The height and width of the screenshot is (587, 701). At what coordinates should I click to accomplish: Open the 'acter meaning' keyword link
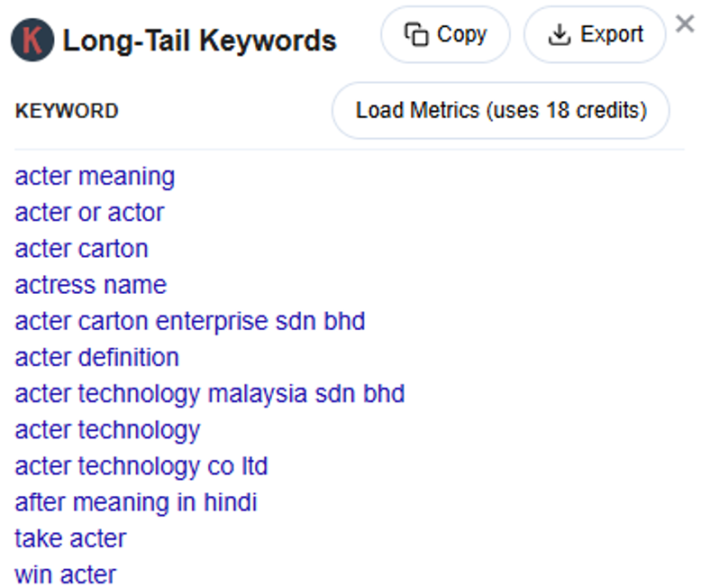[x=95, y=176]
